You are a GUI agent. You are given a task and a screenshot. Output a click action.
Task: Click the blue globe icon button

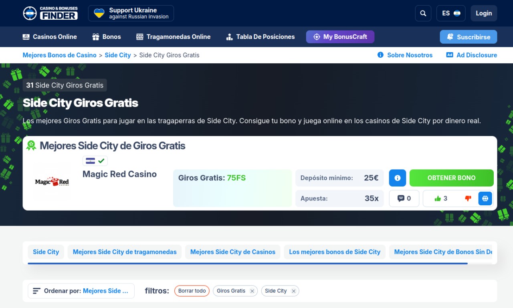pos(485,199)
